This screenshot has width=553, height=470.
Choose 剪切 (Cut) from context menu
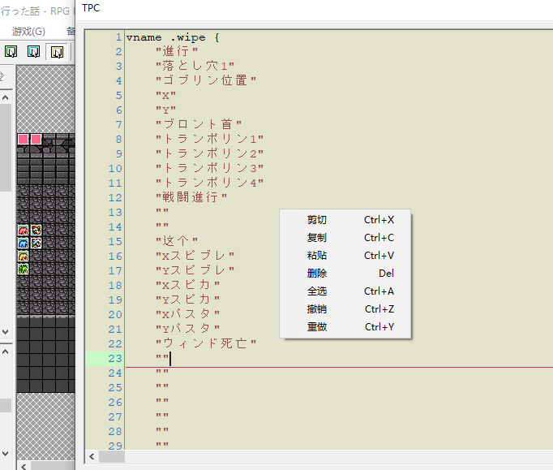coord(345,220)
